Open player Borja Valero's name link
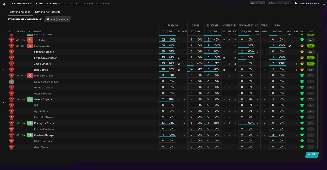The width and height of the screenshot is (327, 170). pyautogui.click(x=42, y=46)
